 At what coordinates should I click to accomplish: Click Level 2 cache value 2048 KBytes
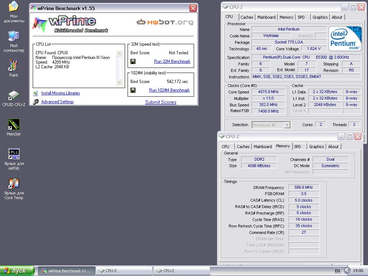325,105
